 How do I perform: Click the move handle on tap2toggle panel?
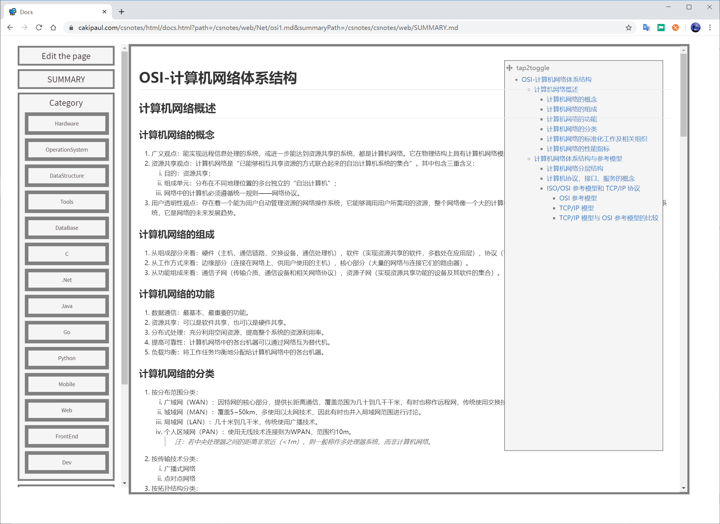[510, 68]
